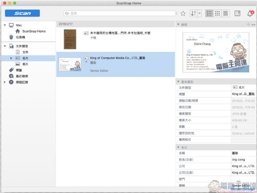Image resolution: width=257 pixels, height=193 pixels.
Task: Click the card icon beside 本卡適用於台灣地區 entry
Action: 86,33
